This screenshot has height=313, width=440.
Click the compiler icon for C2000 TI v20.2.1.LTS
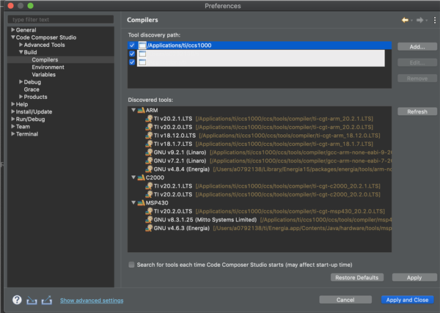click(149, 186)
